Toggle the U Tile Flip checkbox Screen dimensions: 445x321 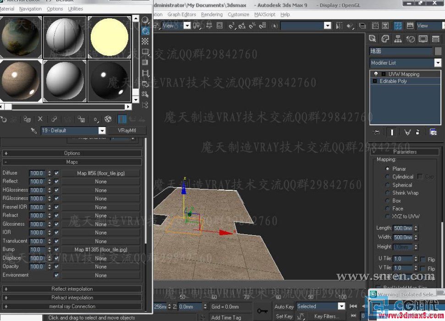coord(423,259)
